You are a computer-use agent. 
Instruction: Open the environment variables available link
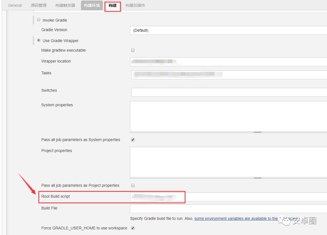coord(246,219)
